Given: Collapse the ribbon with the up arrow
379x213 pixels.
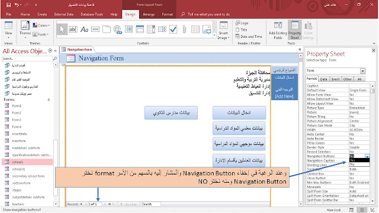Looking at the screenshot, I should (374, 43).
